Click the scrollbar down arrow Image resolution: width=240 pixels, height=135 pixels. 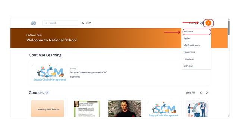[229, 116]
